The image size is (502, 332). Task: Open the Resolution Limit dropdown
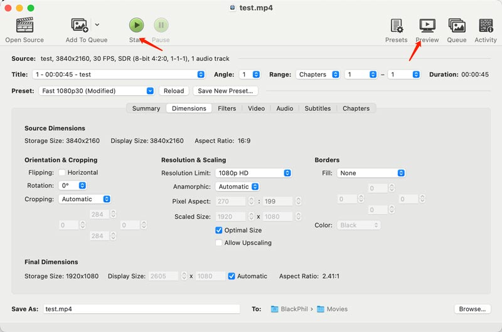[x=253, y=173]
